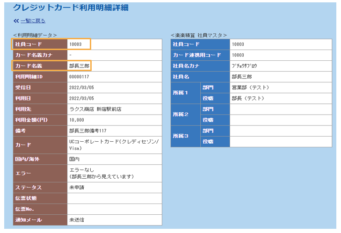Click the 利用先 value ラクス商店 新宿駅前店
This screenshot has width=341, height=233.
pyautogui.click(x=95, y=109)
